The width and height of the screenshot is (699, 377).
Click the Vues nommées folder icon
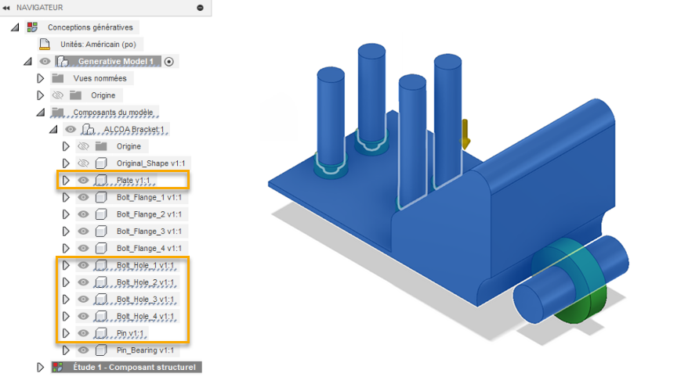coord(57,78)
